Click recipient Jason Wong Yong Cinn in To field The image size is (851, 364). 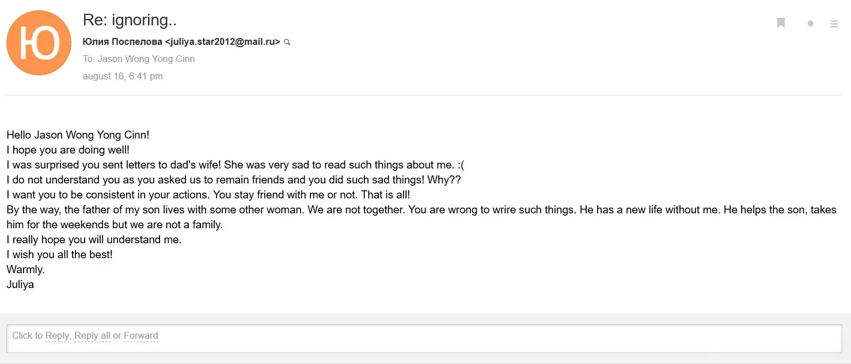(x=146, y=59)
